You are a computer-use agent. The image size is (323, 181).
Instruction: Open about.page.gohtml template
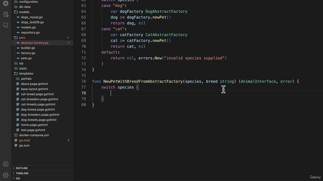[34, 84]
